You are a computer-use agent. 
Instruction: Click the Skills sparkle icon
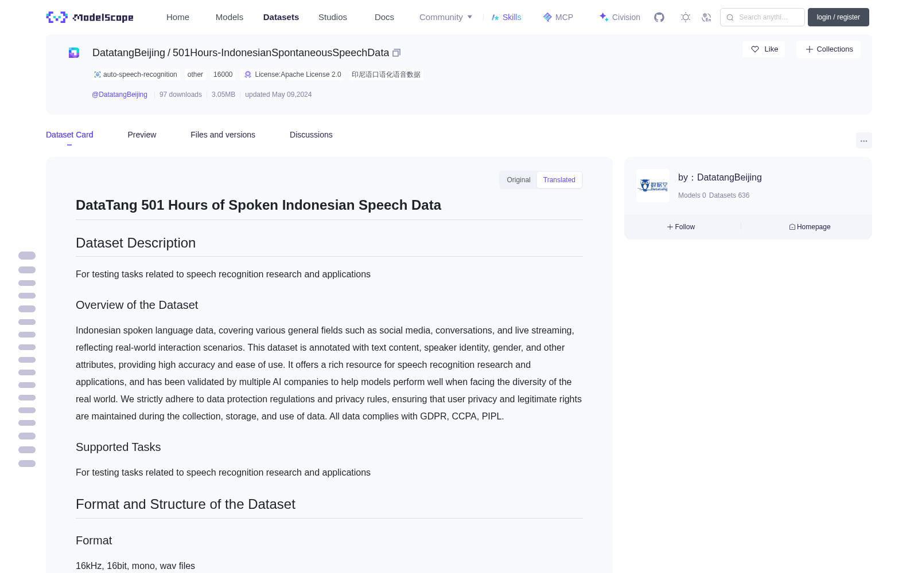[496, 17]
